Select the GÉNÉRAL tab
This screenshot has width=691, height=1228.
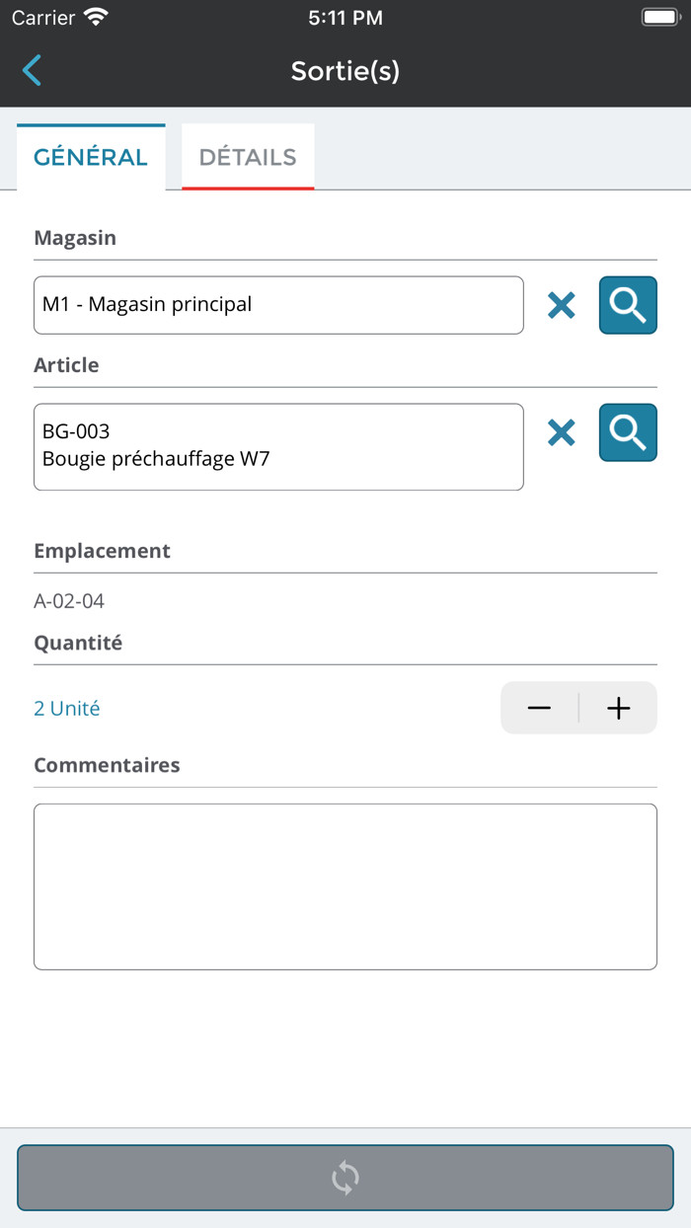[x=91, y=156]
